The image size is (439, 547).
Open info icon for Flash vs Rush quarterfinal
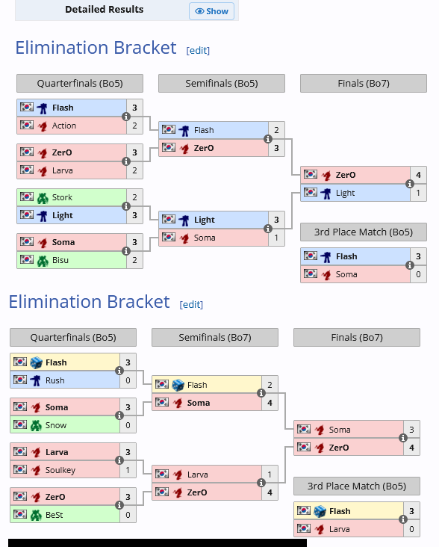tap(119, 371)
